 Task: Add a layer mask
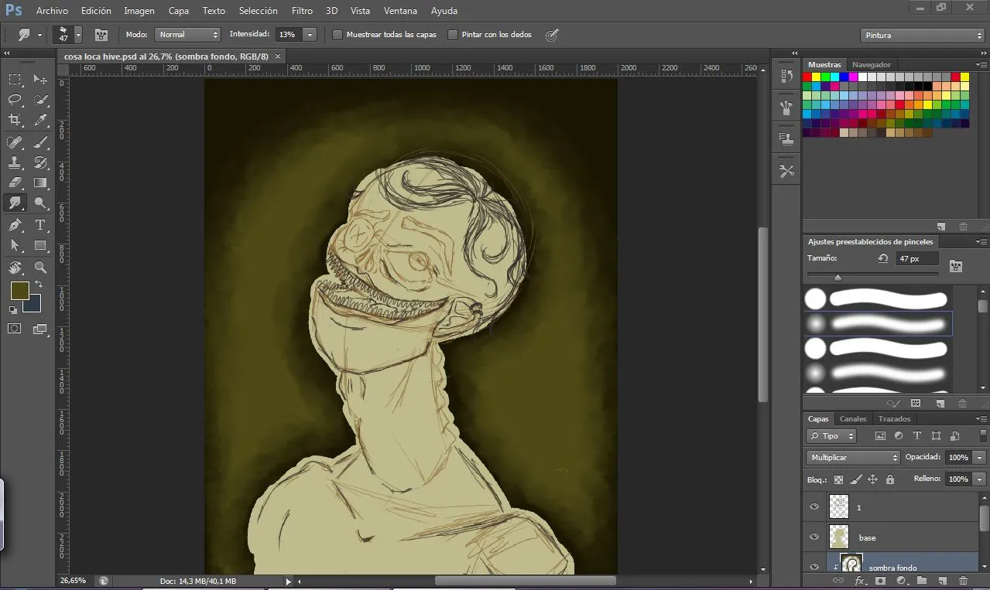pyautogui.click(x=880, y=581)
